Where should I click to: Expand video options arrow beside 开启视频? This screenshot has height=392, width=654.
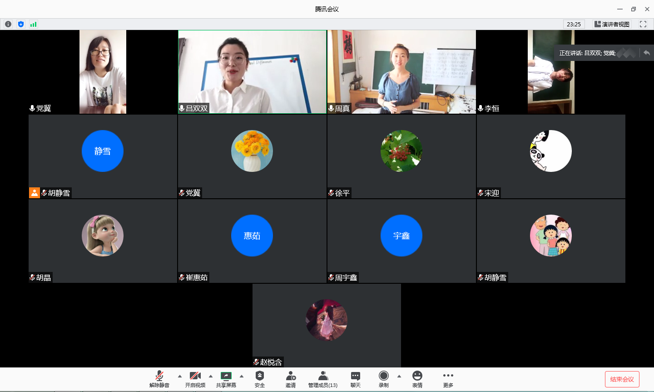click(211, 376)
